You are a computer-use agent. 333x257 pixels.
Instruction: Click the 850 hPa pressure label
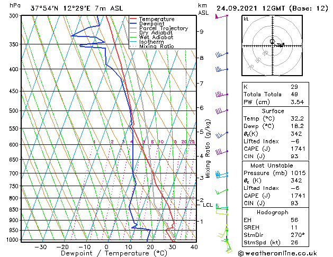click(14, 209)
